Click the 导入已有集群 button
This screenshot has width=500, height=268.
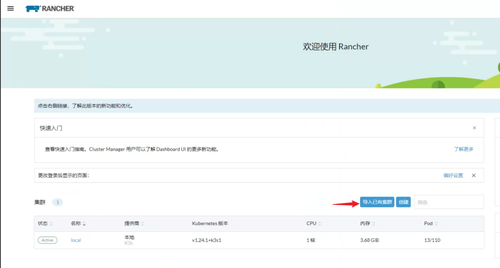pyautogui.click(x=377, y=202)
